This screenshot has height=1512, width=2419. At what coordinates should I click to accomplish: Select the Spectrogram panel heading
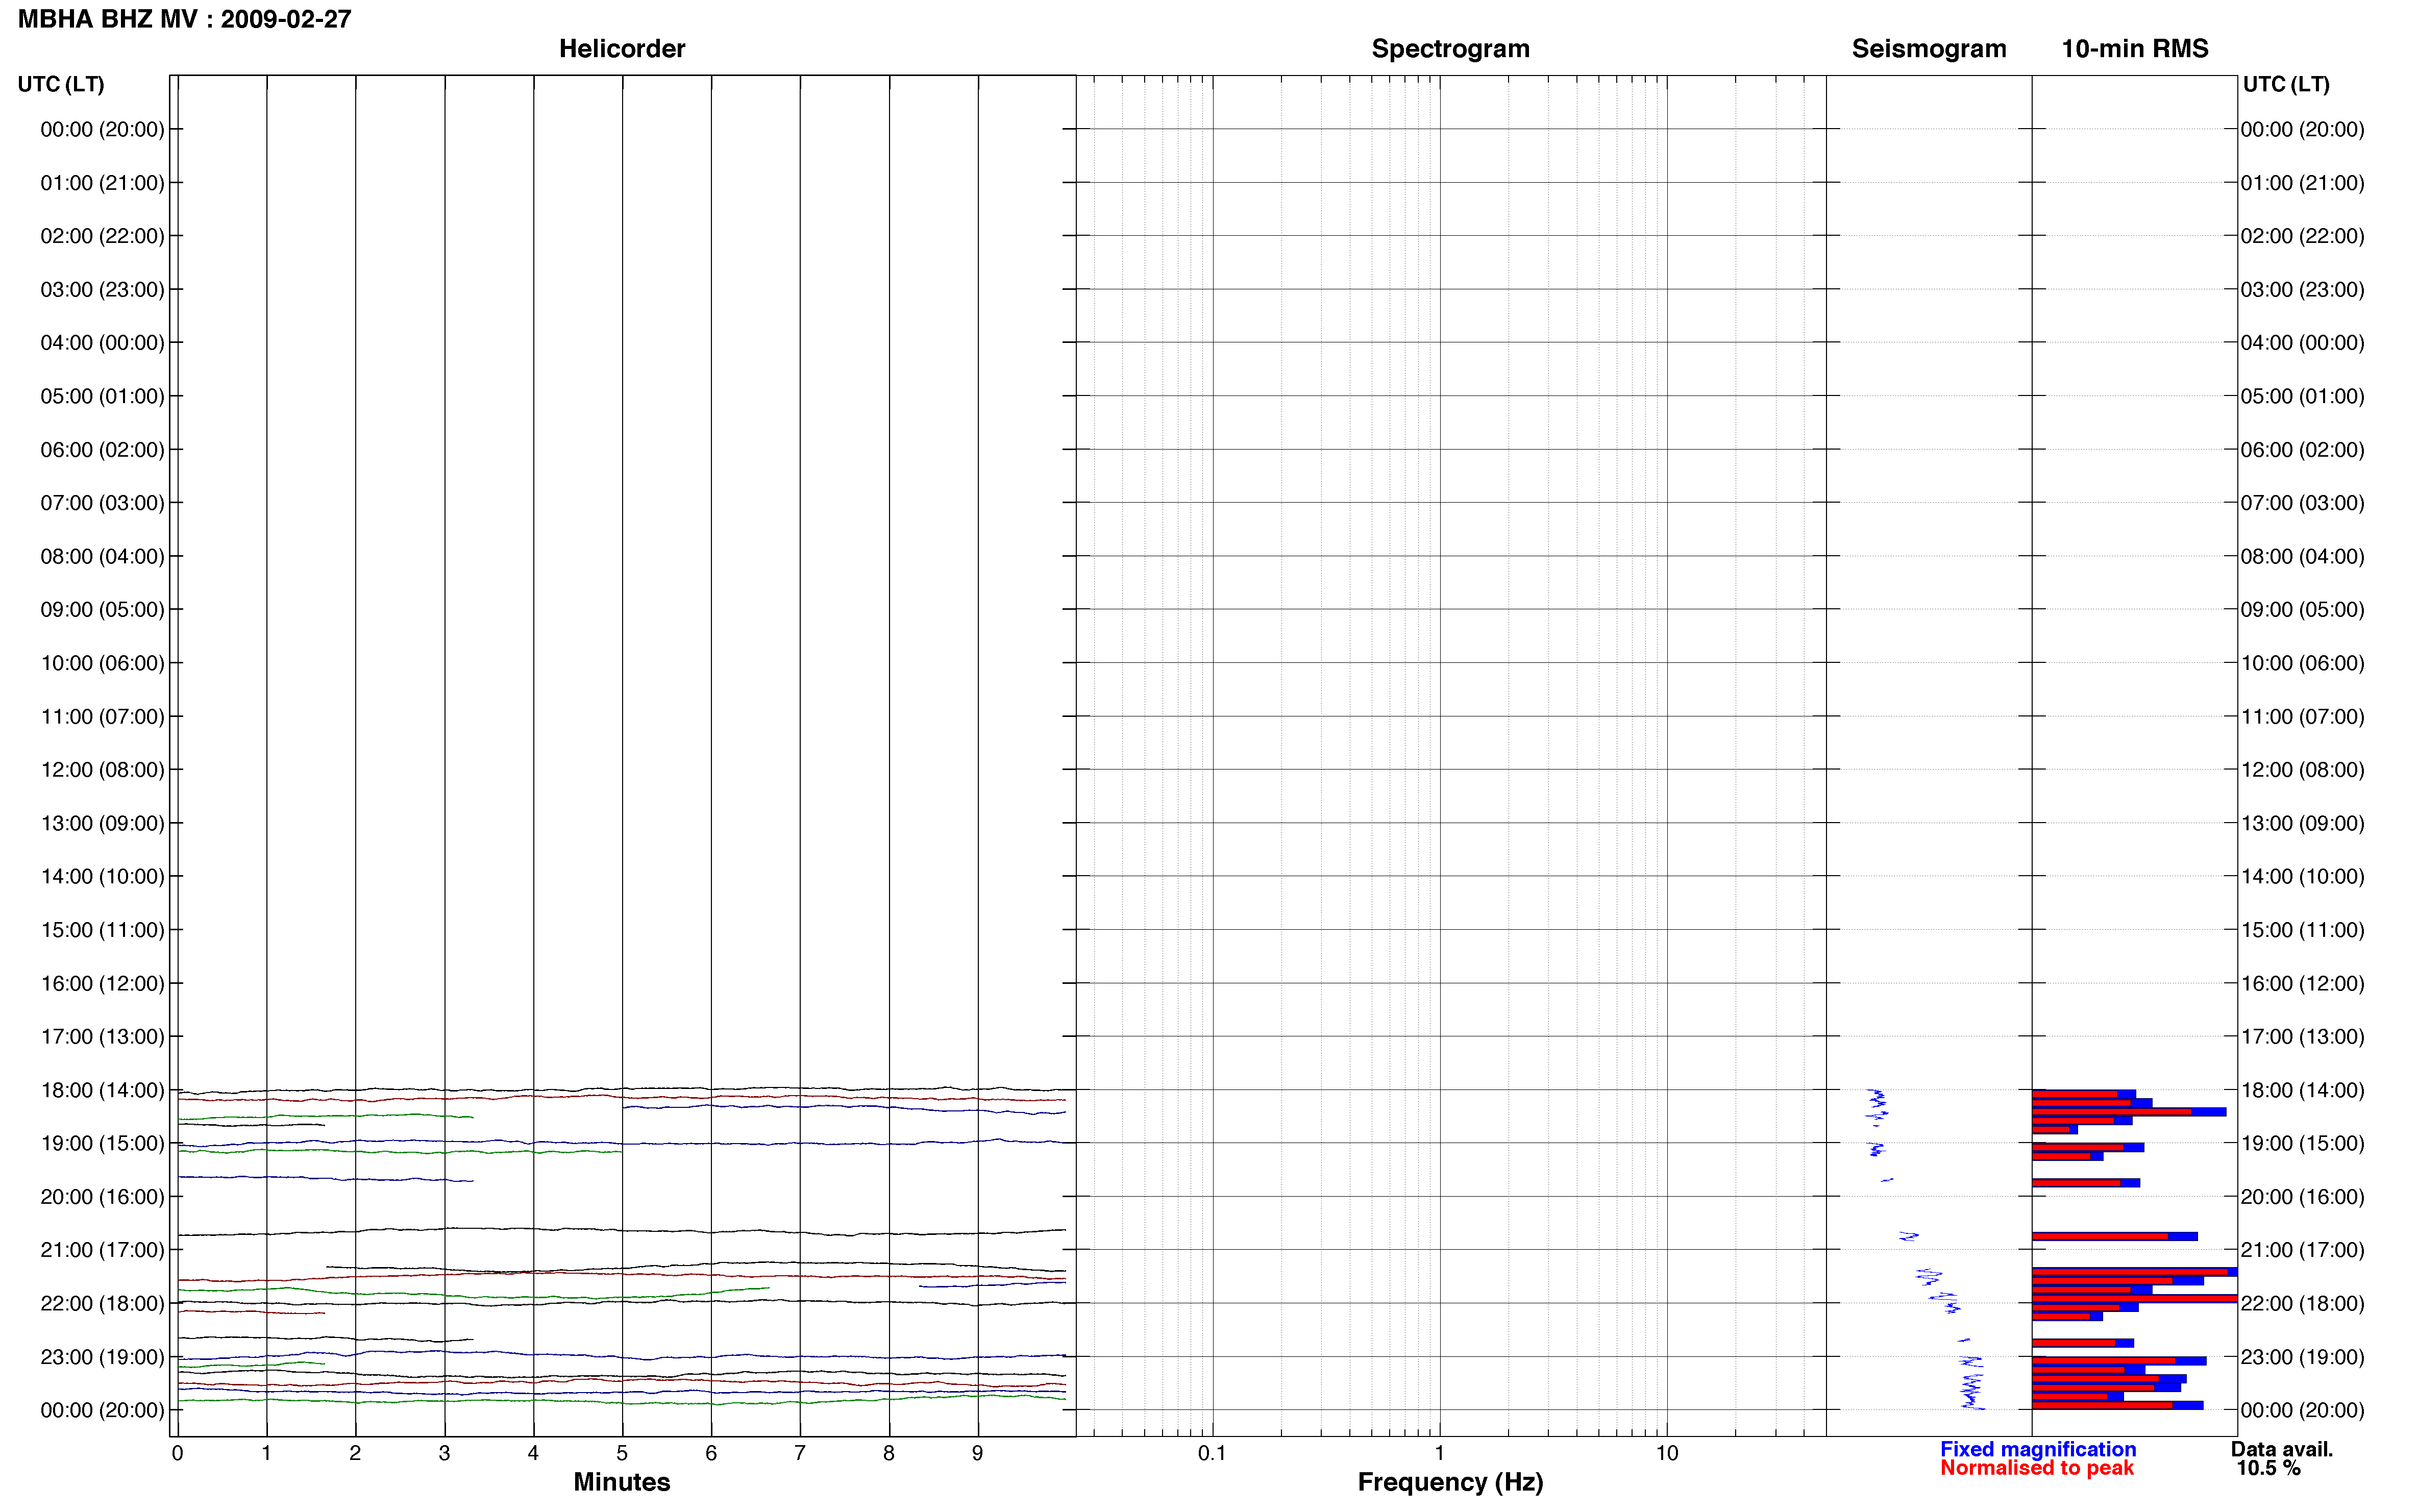1450,48
